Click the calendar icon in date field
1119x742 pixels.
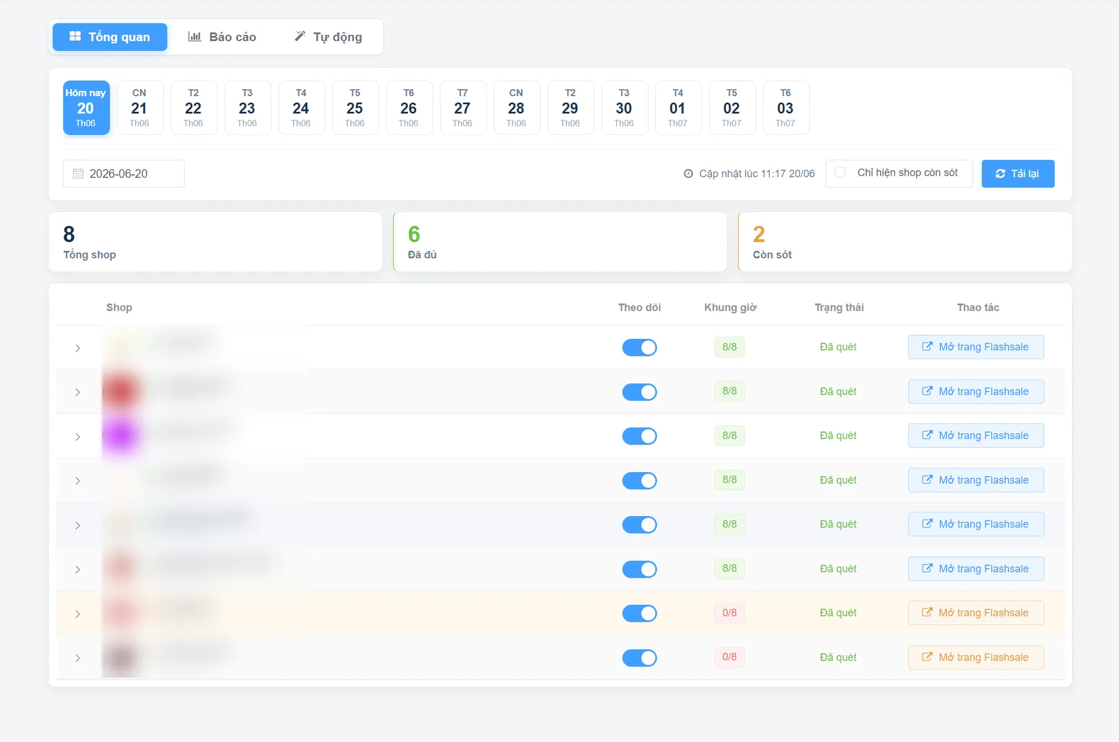coord(78,174)
